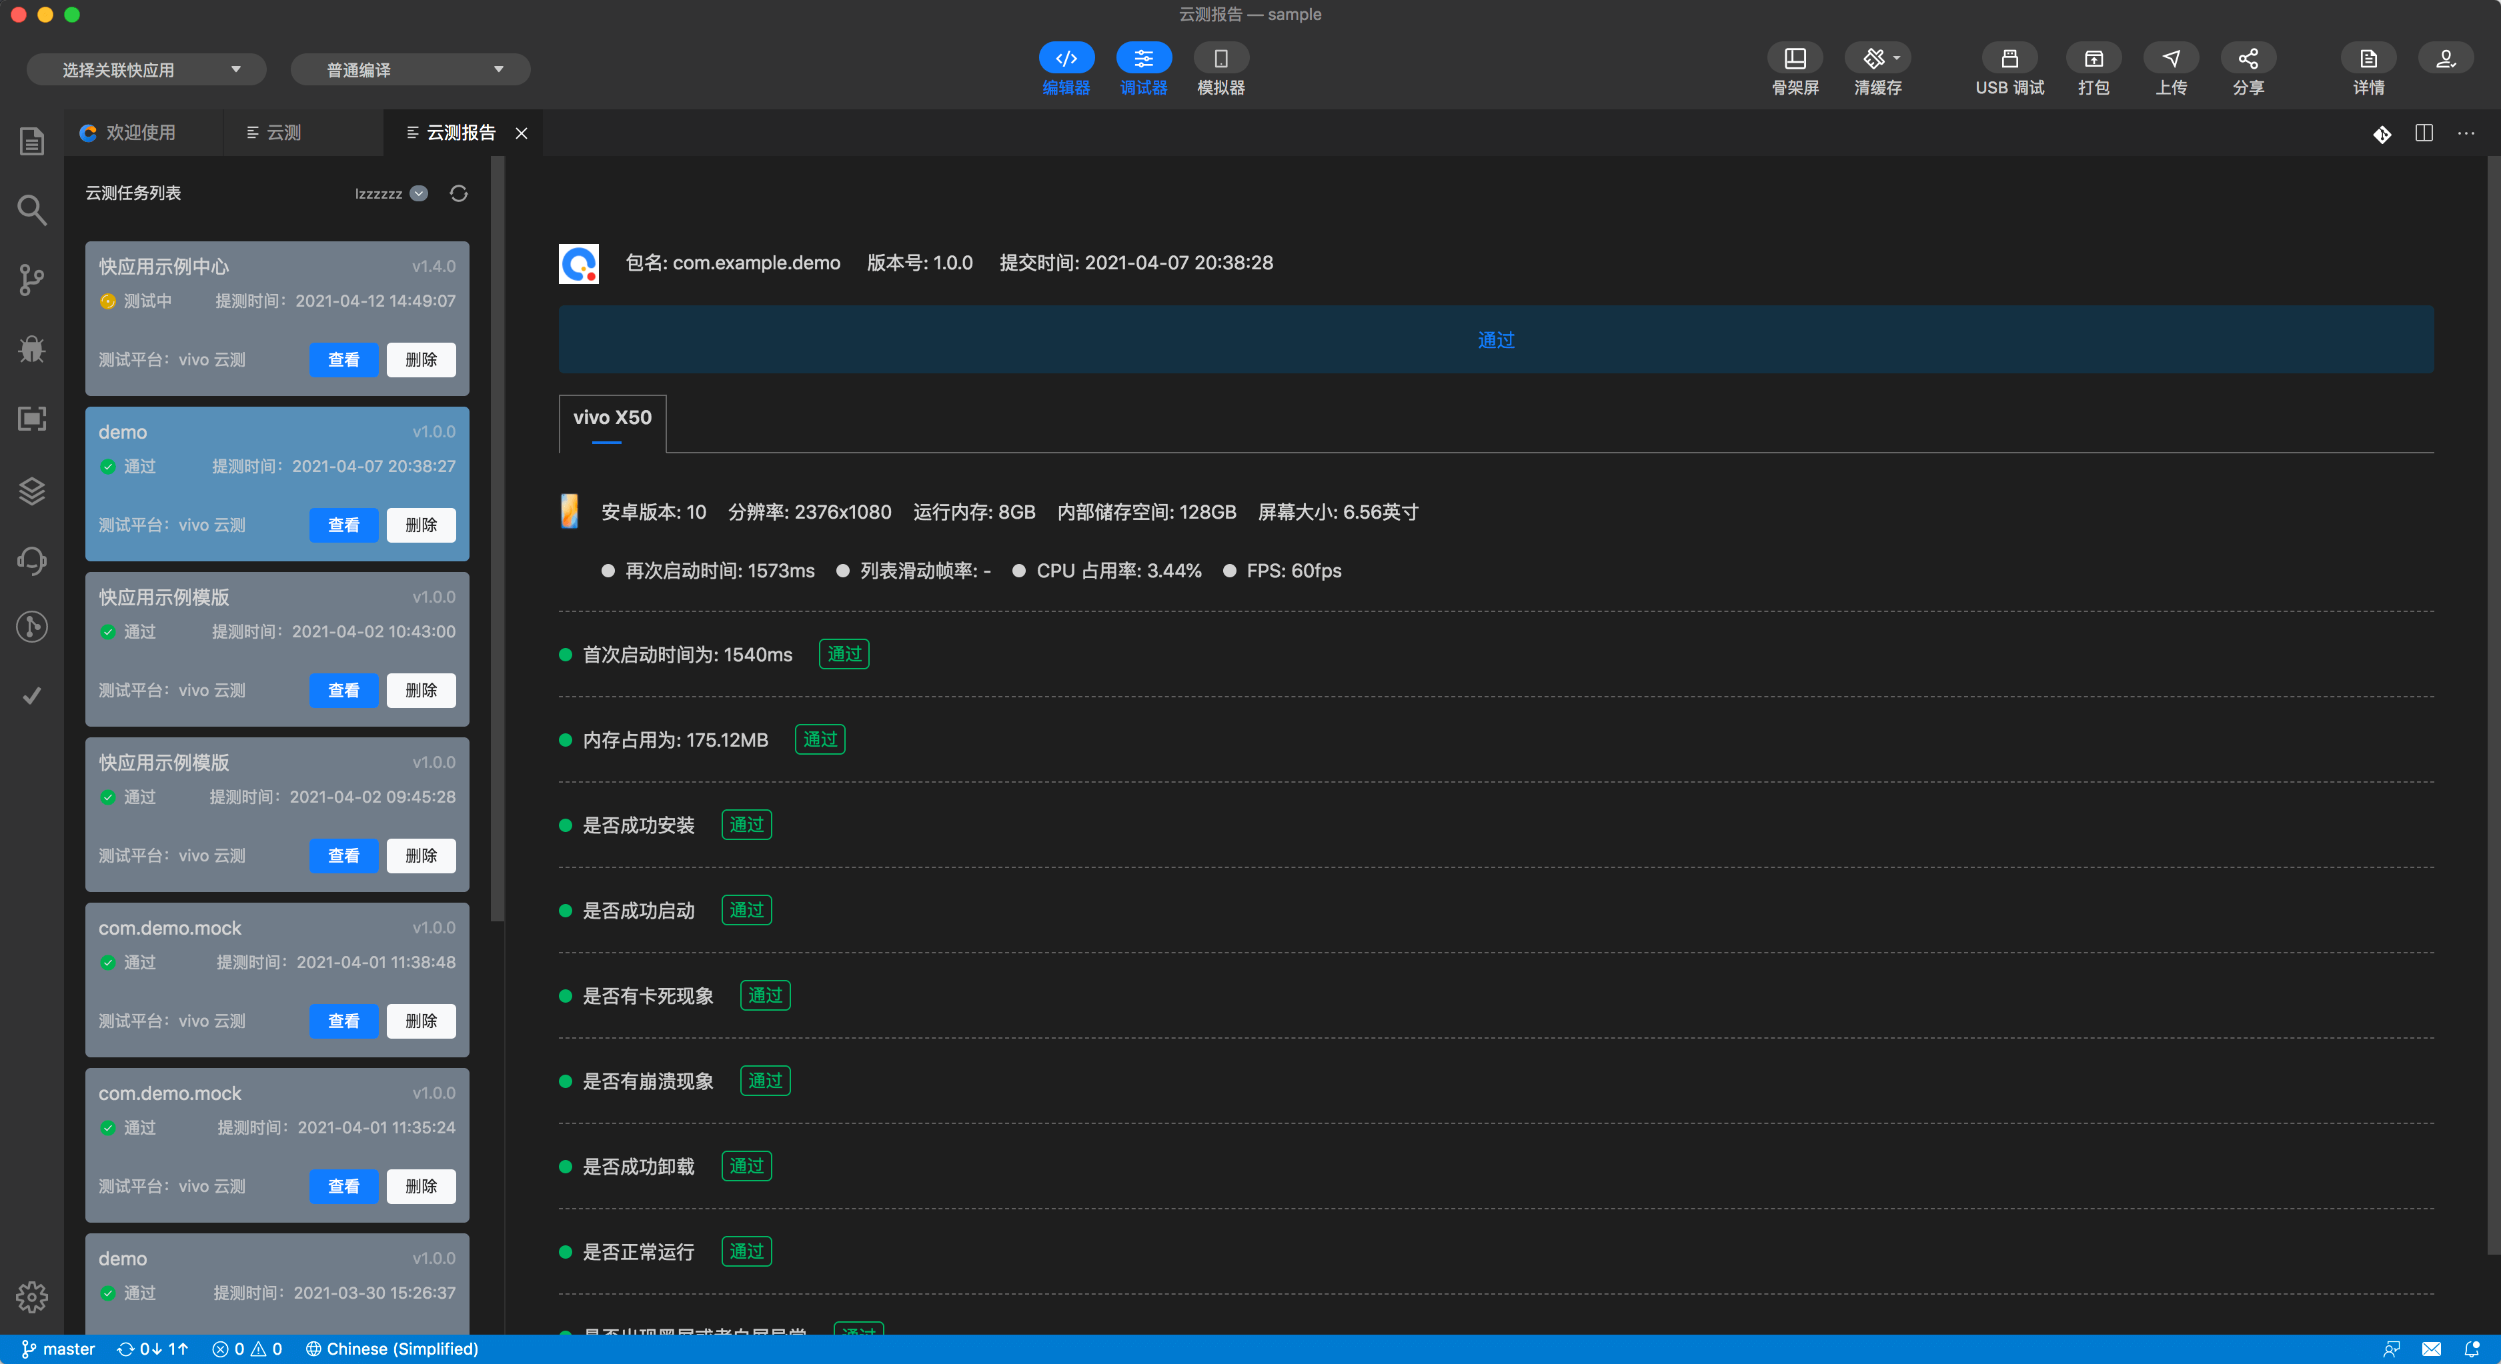This screenshot has height=1364, width=2501.
Task: Open the Search icon in activity bar
Action: pyautogui.click(x=31, y=210)
